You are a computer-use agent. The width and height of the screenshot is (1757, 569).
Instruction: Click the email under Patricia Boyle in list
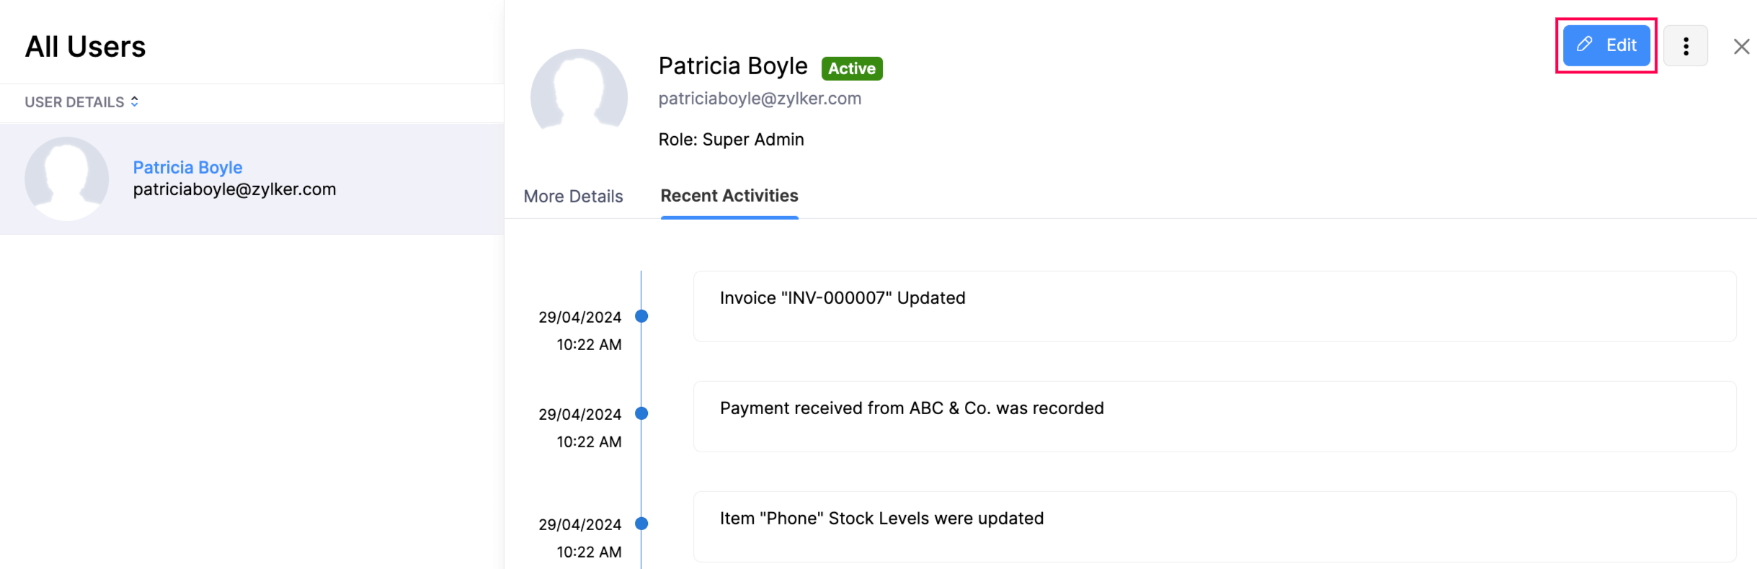click(234, 189)
